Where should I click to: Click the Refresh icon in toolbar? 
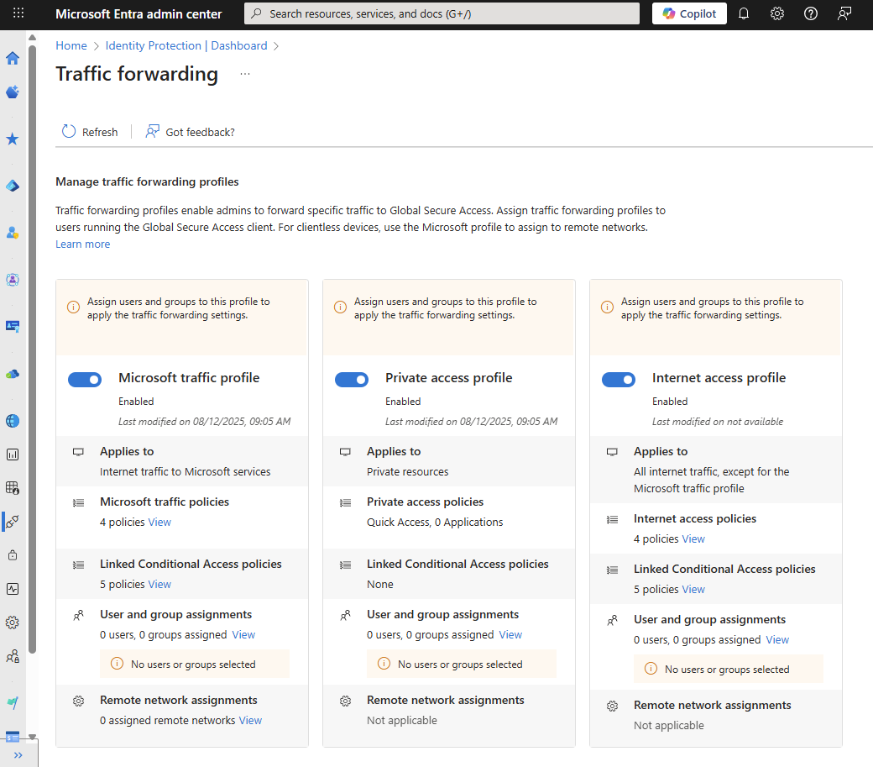click(x=69, y=132)
